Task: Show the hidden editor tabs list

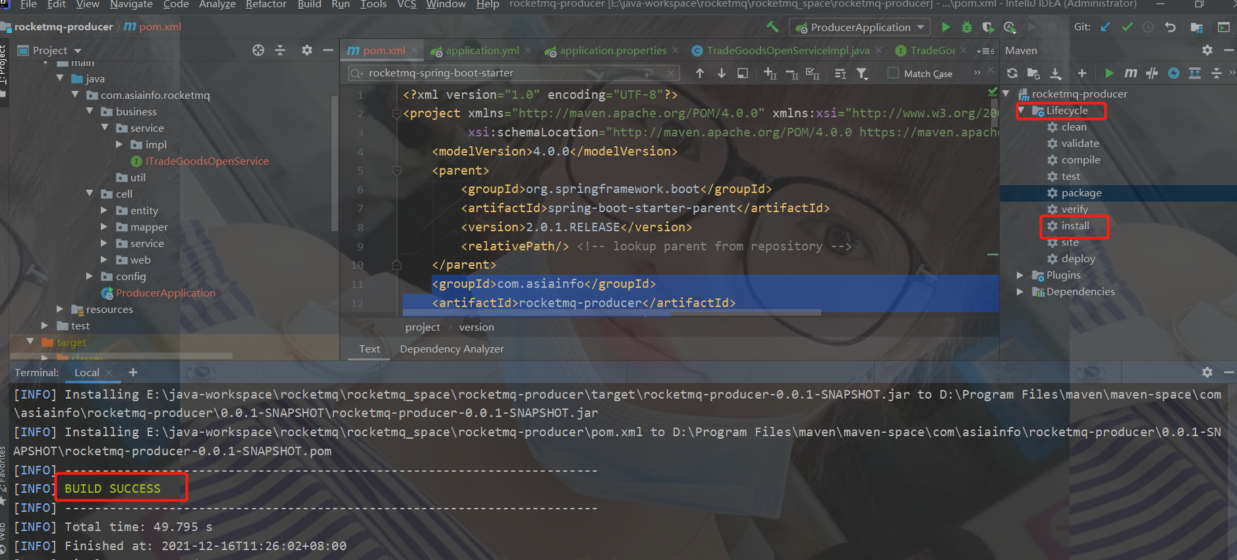Action: coord(987,51)
